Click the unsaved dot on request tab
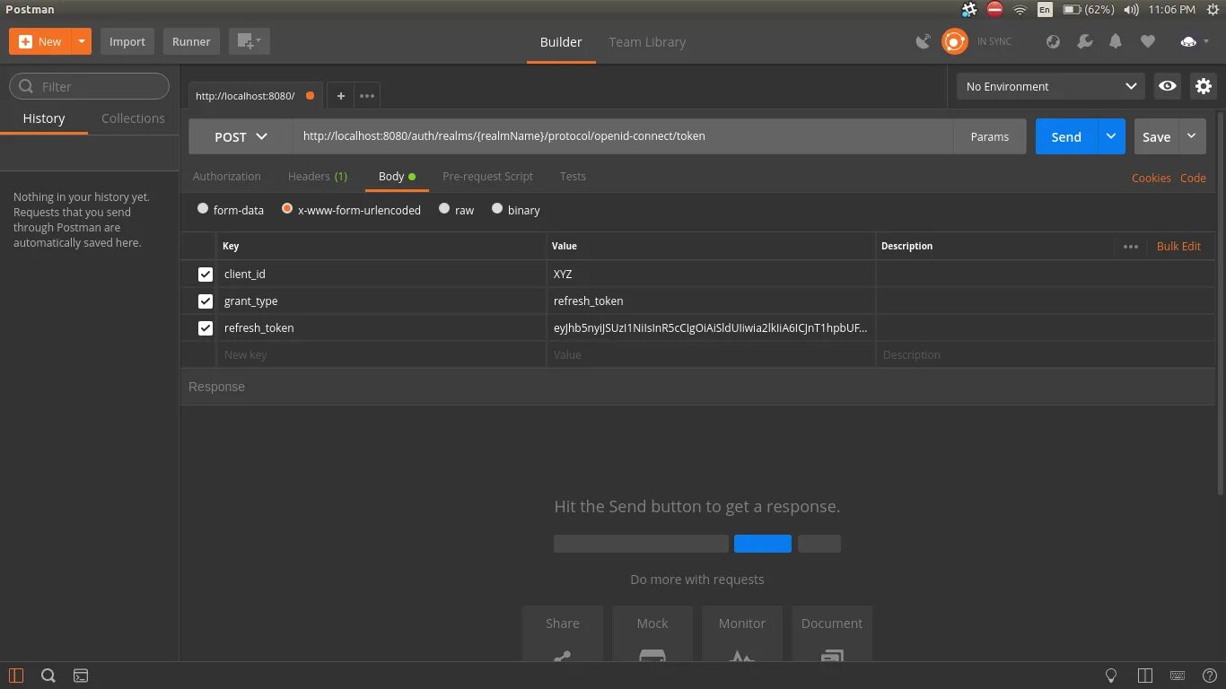The width and height of the screenshot is (1226, 689). click(x=310, y=95)
